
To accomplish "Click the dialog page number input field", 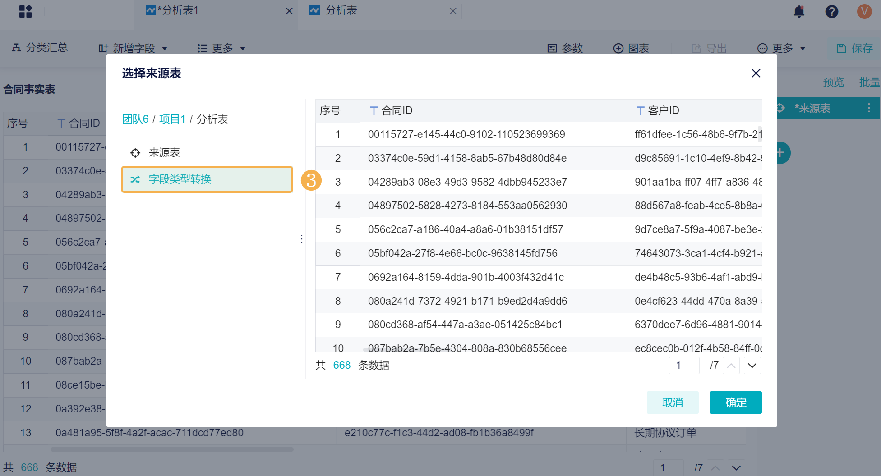I will coord(684,366).
